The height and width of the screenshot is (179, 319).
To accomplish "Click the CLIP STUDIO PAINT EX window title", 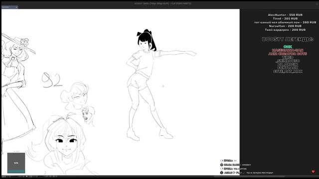I will coord(163,3).
